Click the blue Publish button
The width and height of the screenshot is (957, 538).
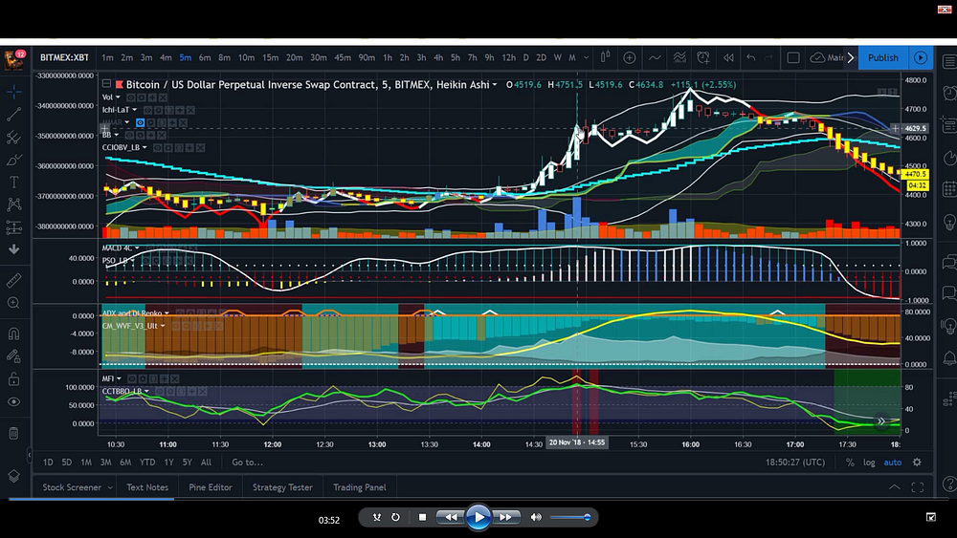point(882,57)
